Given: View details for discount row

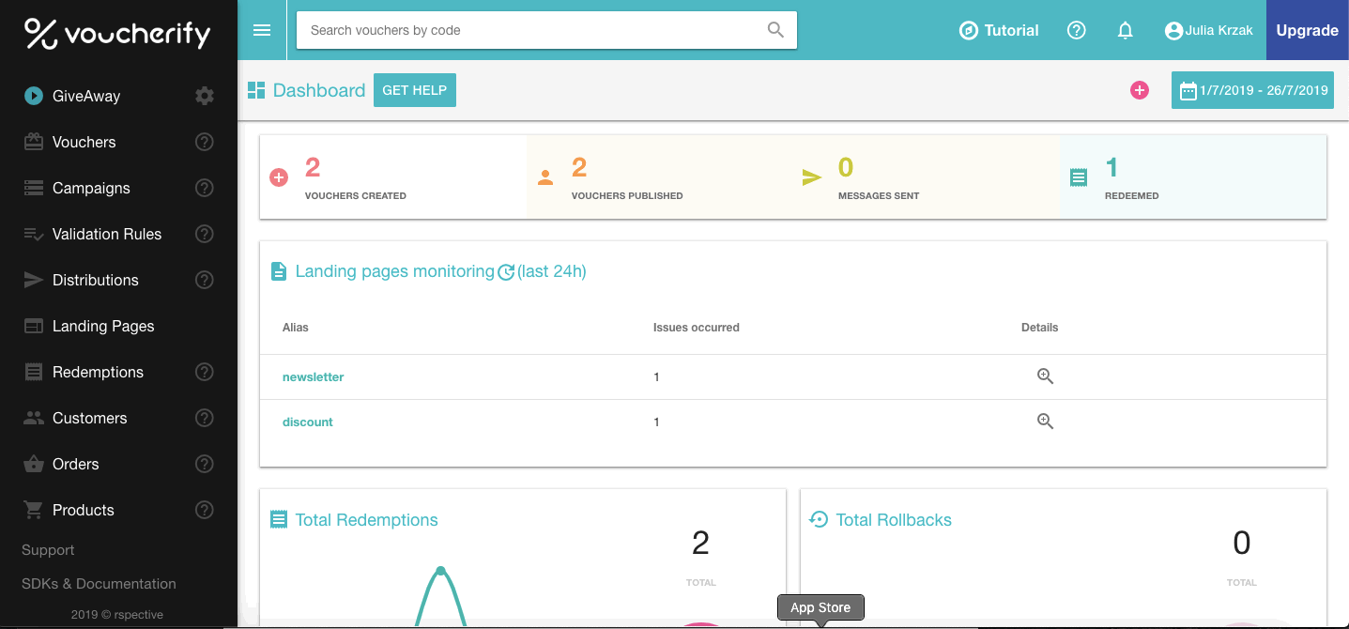Looking at the screenshot, I should click(x=1045, y=422).
